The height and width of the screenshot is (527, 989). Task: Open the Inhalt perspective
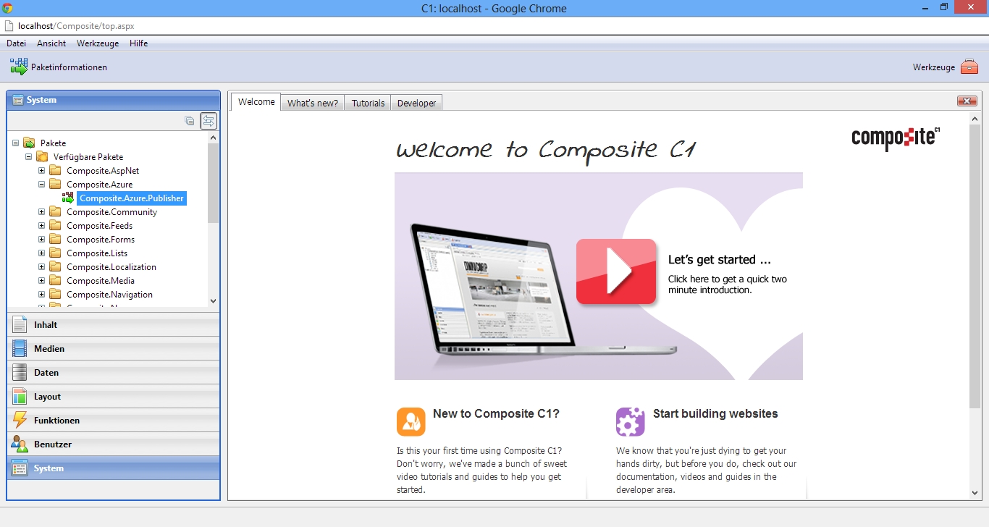click(46, 325)
